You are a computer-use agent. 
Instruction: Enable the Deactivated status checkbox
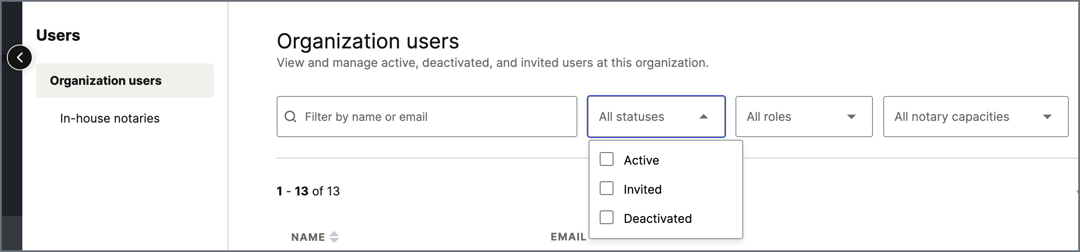click(607, 218)
